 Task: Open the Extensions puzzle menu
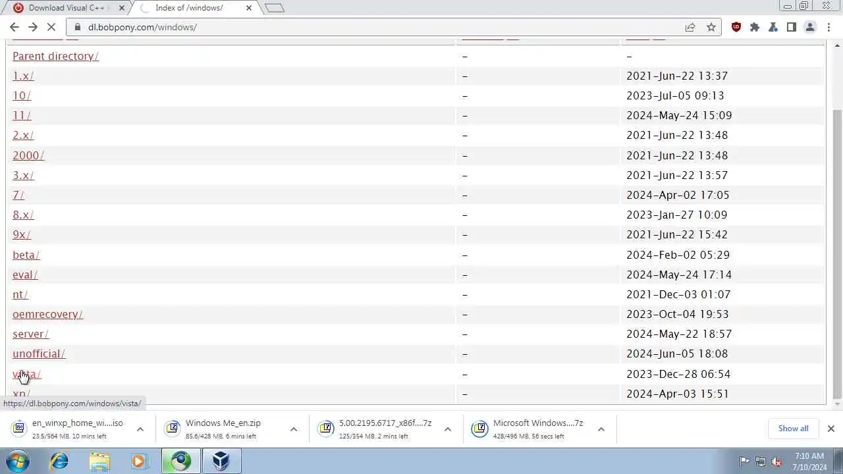tap(755, 27)
